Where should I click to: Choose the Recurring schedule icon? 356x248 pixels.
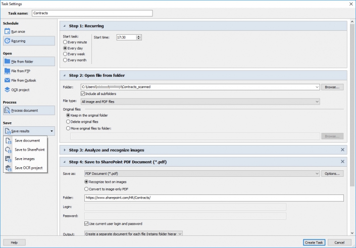[7, 40]
